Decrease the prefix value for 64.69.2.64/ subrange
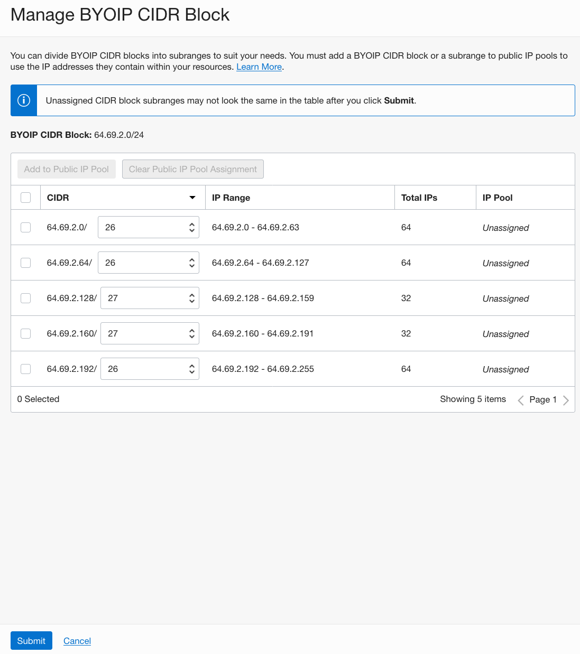The image size is (580, 654). tap(191, 266)
